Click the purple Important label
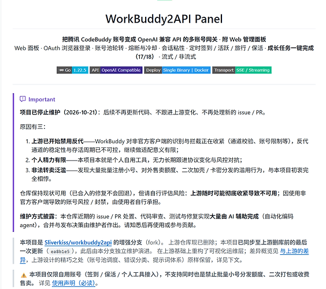Image resolution: width=326 pixels, height=289 pixels. tap(42, 99)
